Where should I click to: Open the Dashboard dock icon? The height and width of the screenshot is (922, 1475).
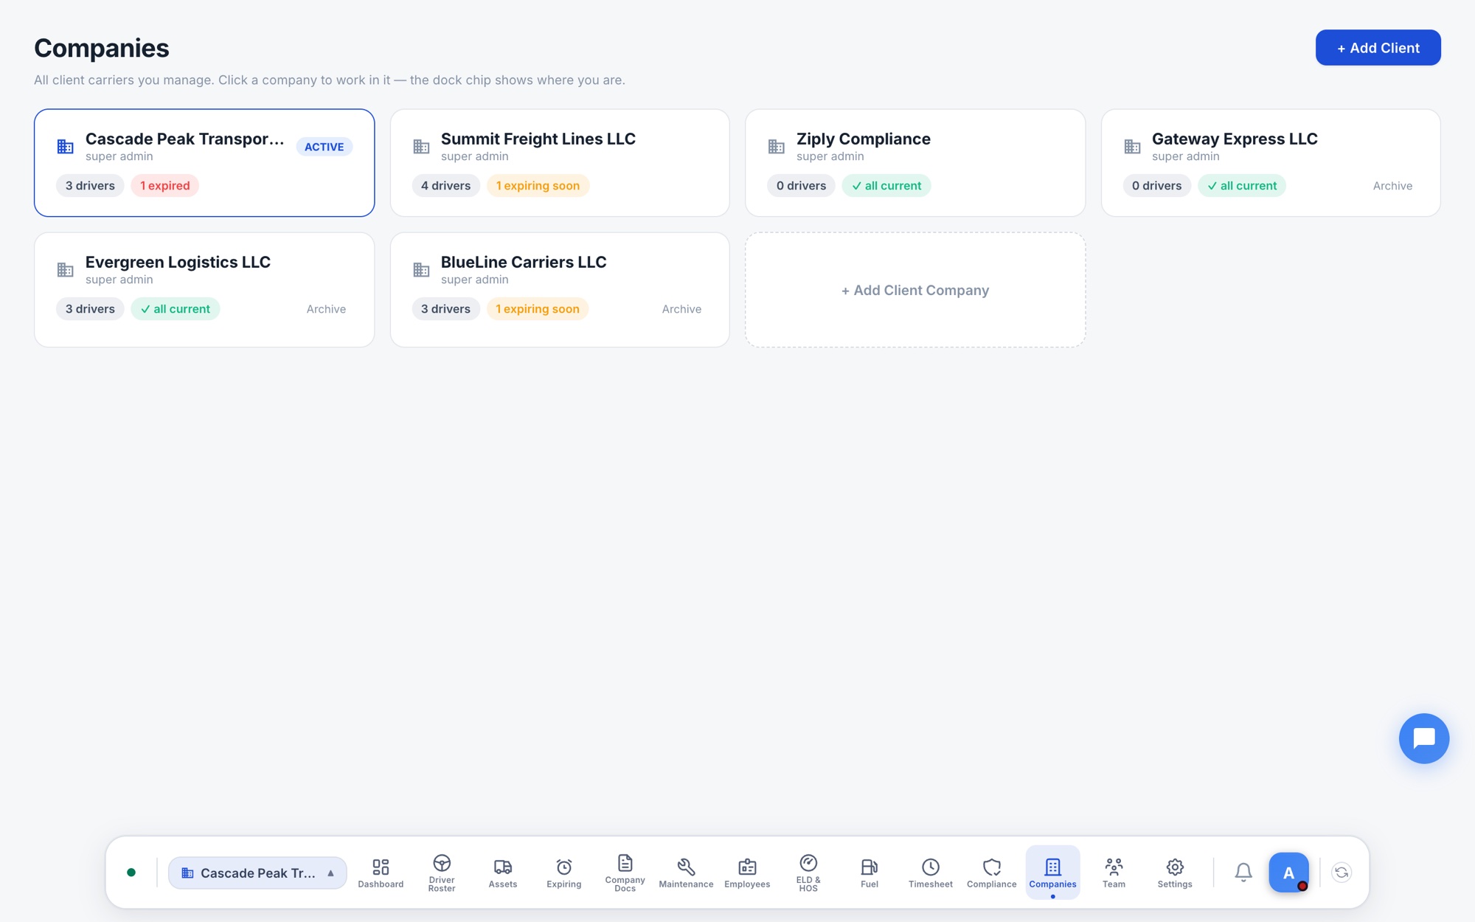tap(381, 873)
